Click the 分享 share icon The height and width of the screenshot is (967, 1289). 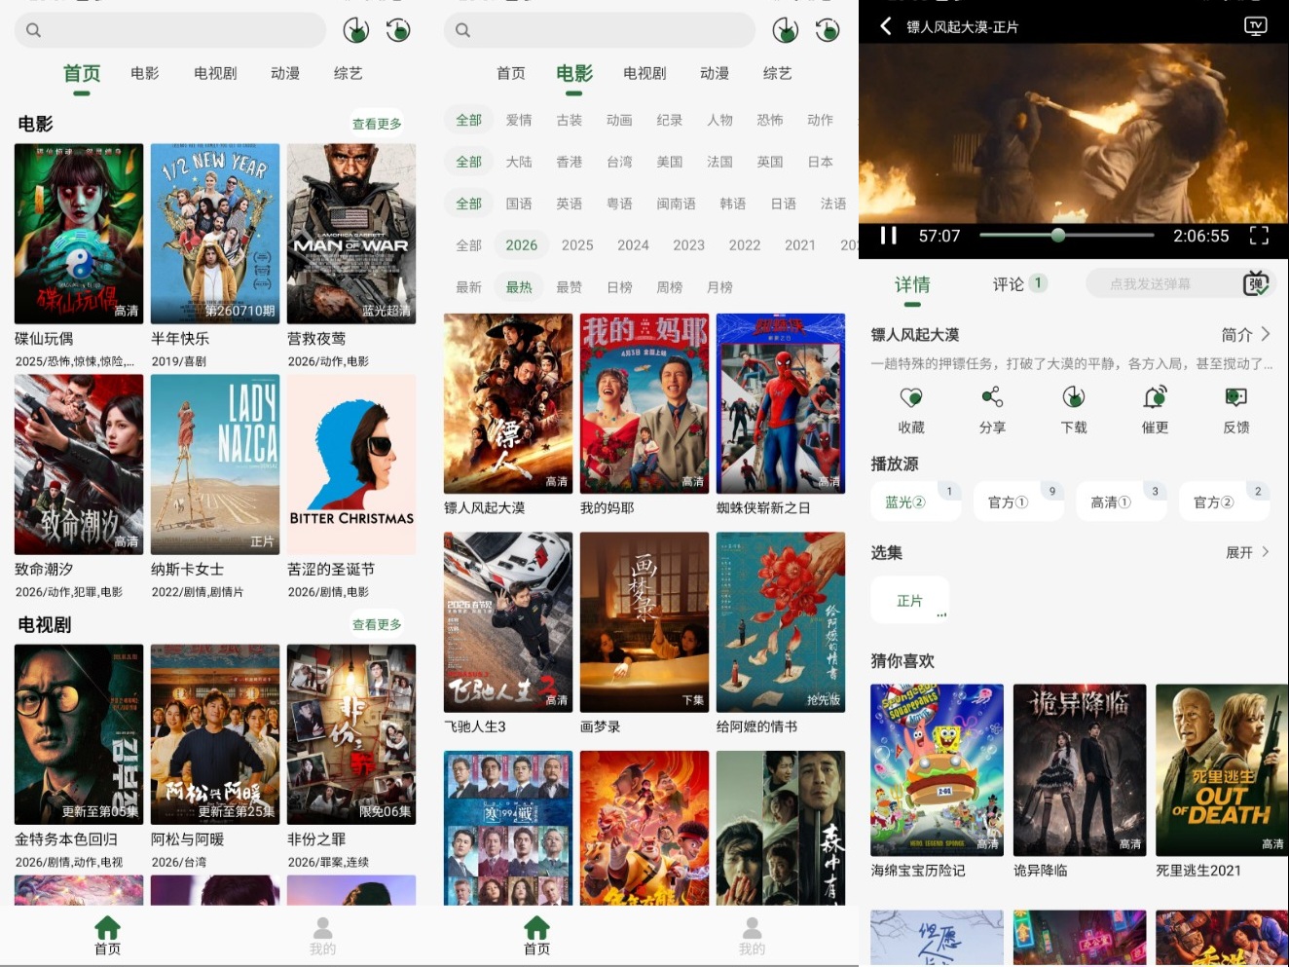click(x=992, y=397)
